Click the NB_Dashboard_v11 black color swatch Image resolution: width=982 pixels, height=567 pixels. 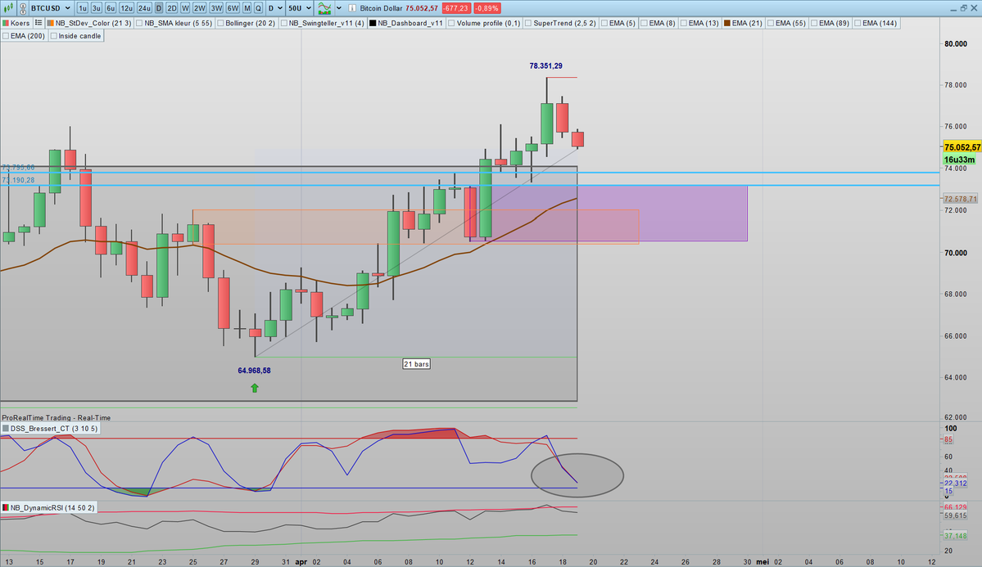pos(373,24)
